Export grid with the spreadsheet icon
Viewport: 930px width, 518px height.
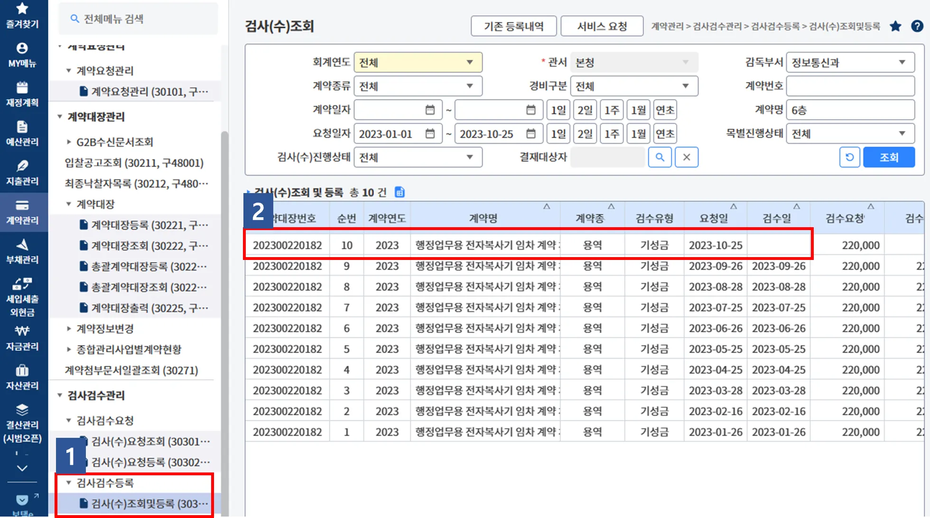tap(400, 192)
